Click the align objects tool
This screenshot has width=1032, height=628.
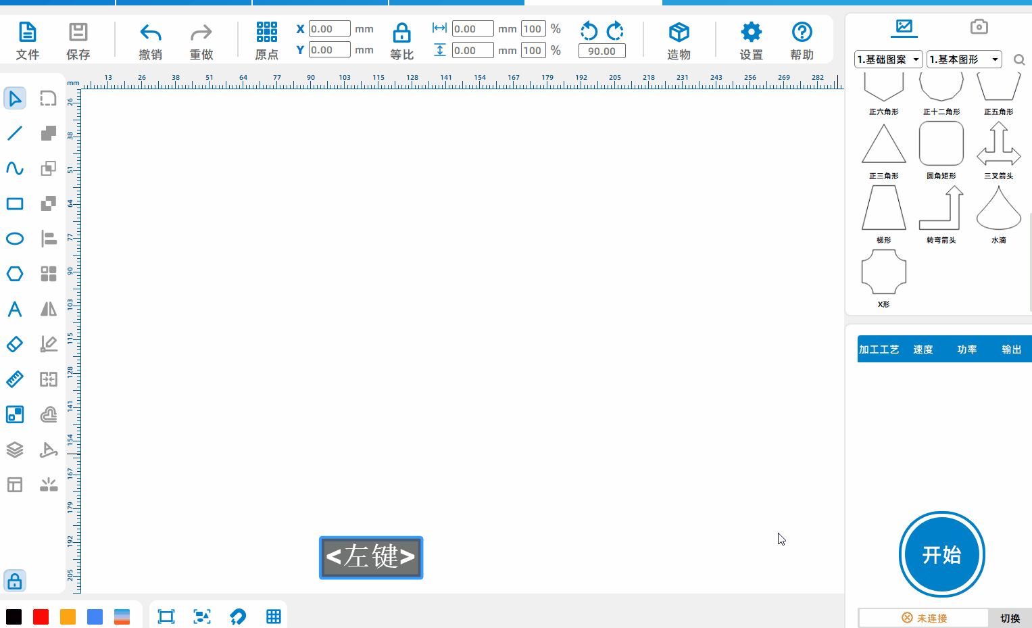coord(48,239)
